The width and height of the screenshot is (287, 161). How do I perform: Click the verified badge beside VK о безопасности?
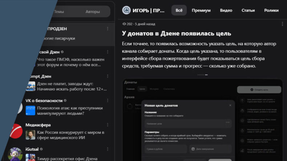pyautogui.click(x=65, y=100)
